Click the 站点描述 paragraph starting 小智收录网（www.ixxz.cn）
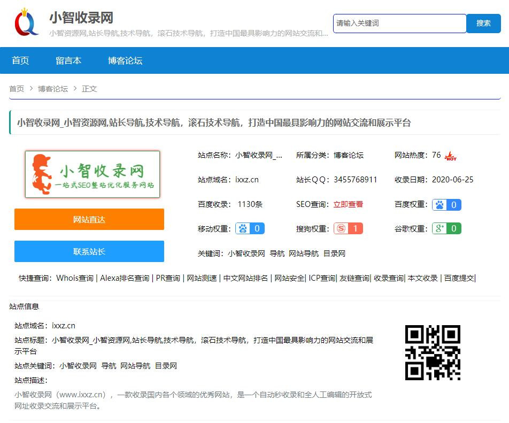Image resolution: width=509 pixels, height=423 pixels. click(x=193, y=401)
